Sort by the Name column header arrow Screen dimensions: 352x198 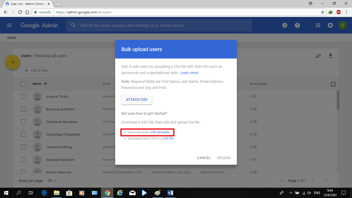coord(45,84)
